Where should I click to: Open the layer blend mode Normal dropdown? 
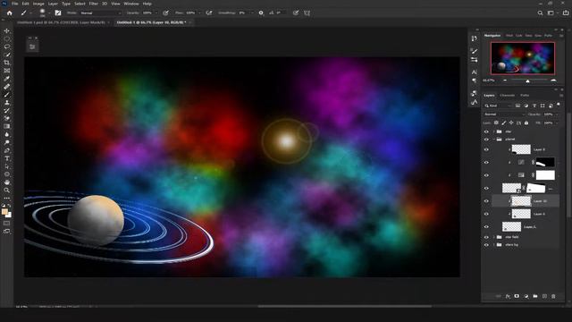tap(504, 114)
